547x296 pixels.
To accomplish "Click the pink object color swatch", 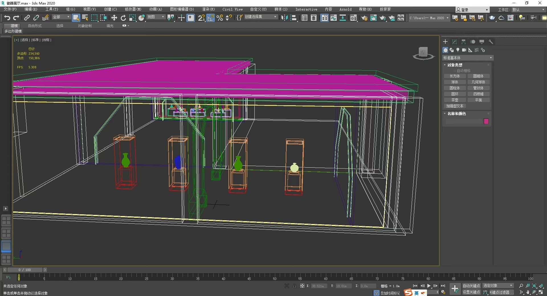I will (x=486, y=122).
